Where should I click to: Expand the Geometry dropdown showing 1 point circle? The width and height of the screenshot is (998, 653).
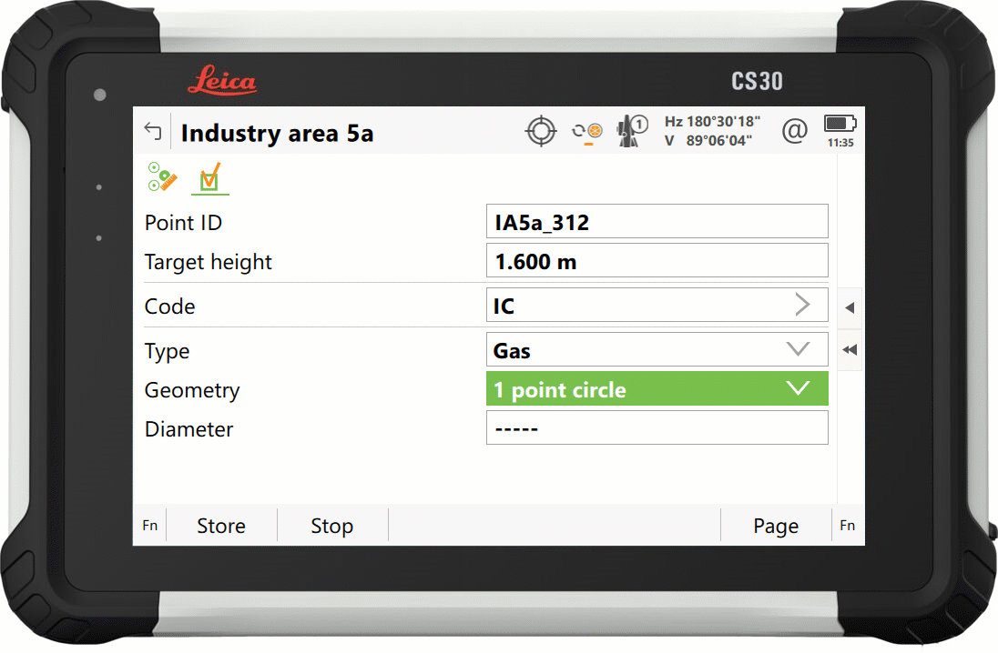click(799, 388)
